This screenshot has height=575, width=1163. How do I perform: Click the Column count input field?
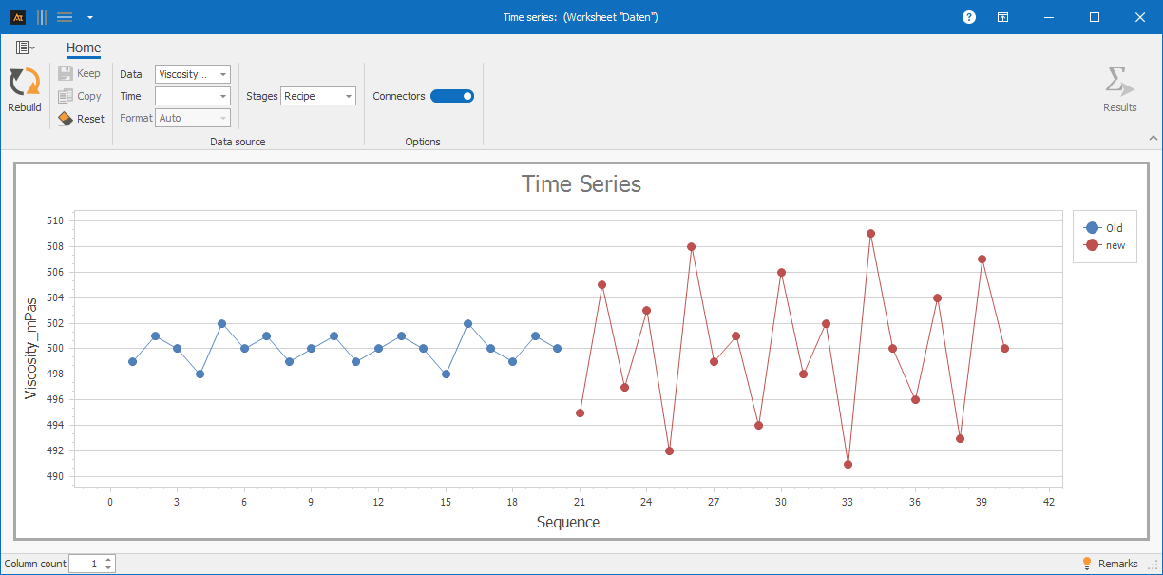click(86, 564)
